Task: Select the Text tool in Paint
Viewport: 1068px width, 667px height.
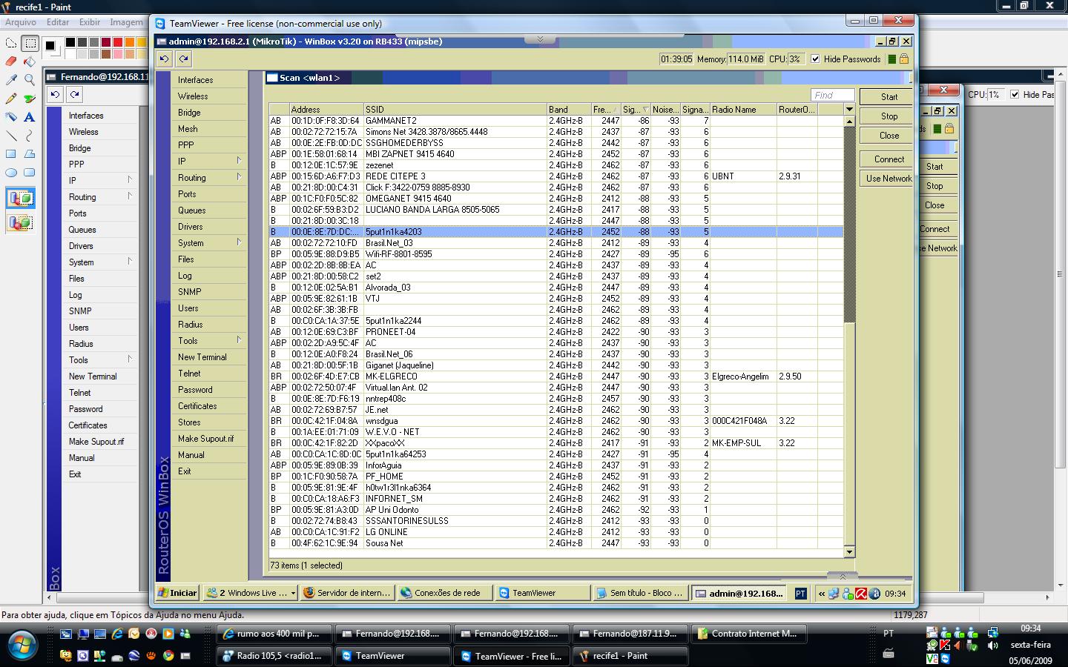Action: [30, 116]
